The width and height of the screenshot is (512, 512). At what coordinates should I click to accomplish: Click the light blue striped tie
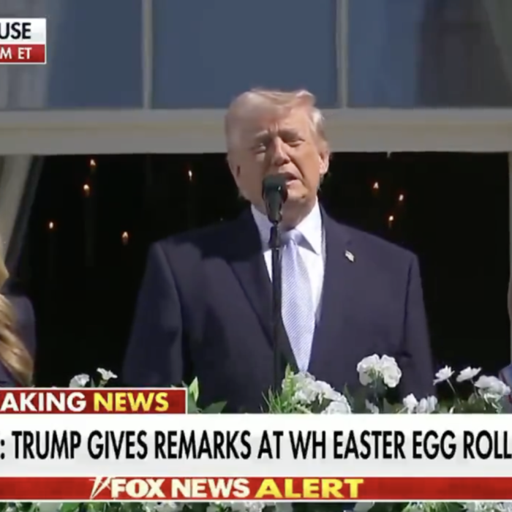pos(298,298)
